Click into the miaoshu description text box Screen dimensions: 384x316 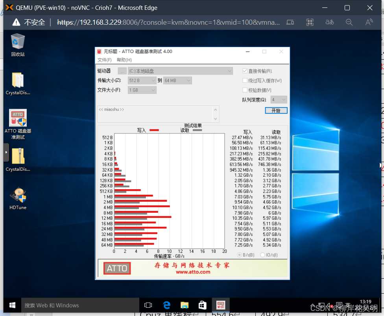[x=156, y=114]
